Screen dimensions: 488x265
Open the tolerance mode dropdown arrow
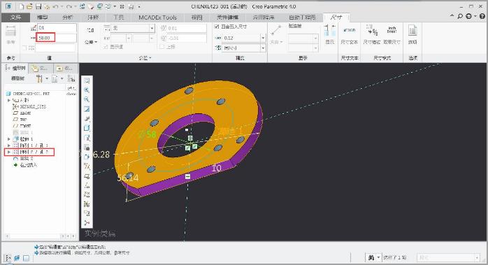pos(152,29)
